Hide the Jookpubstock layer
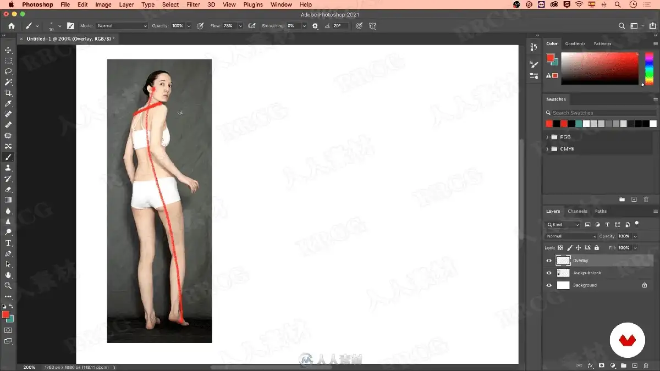Image resolution: width=660 pixels, height=371 pixels. point(548,273)
